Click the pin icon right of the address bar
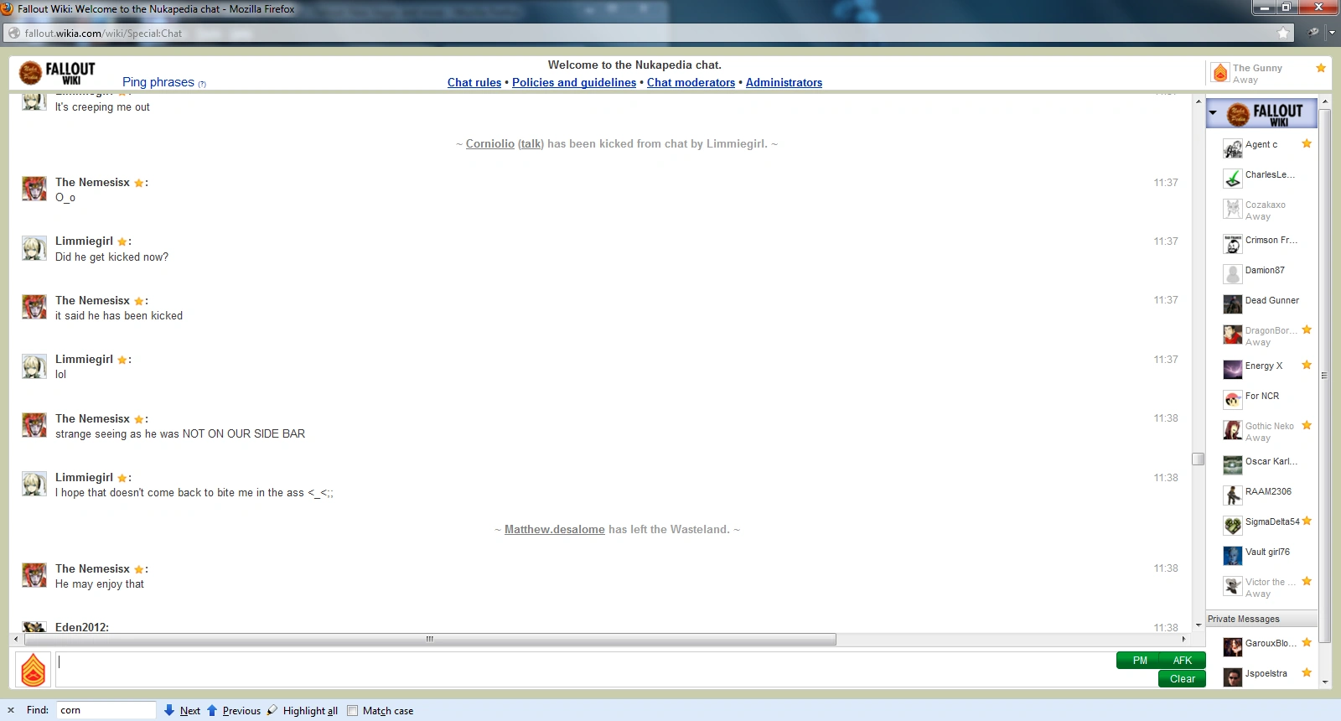 click(1313, 33)
